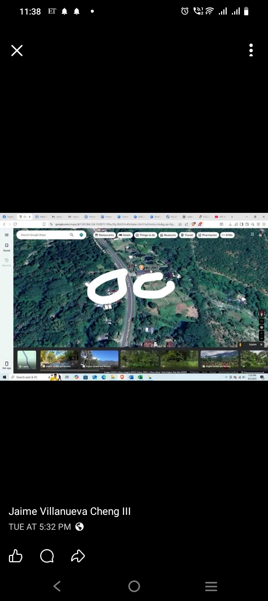Select the Museums category chip

coord(168,235)
